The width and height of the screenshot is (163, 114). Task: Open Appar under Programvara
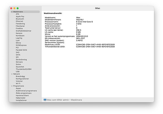[18, 88]
